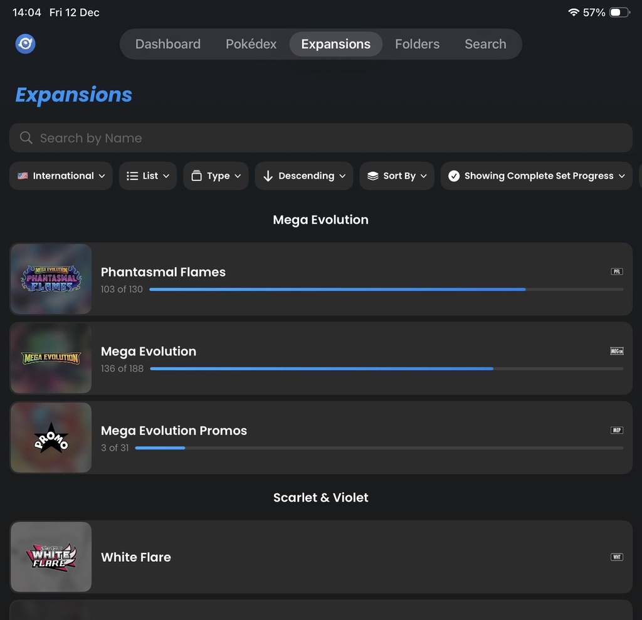Click the MEG set symbol badge
This screenshot has height=620, width=642.
[617, 351]
